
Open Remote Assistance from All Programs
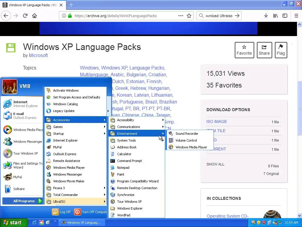[x=76, y=161]
